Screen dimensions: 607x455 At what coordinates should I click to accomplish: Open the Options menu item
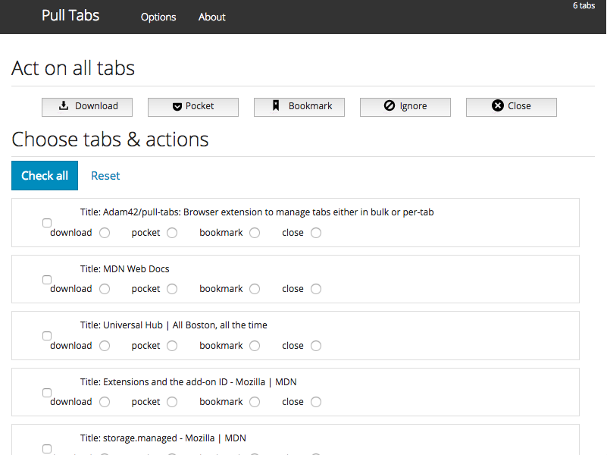pyautogui.click(x=158, y=17)
